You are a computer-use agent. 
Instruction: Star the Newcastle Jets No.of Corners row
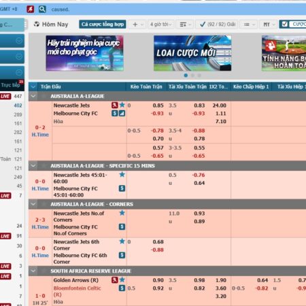tap(122, 213)
